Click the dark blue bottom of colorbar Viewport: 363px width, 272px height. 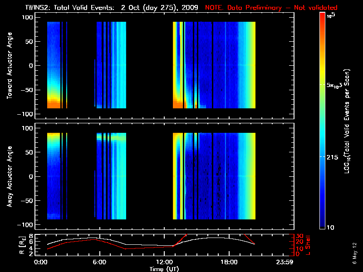pos(322,226)
